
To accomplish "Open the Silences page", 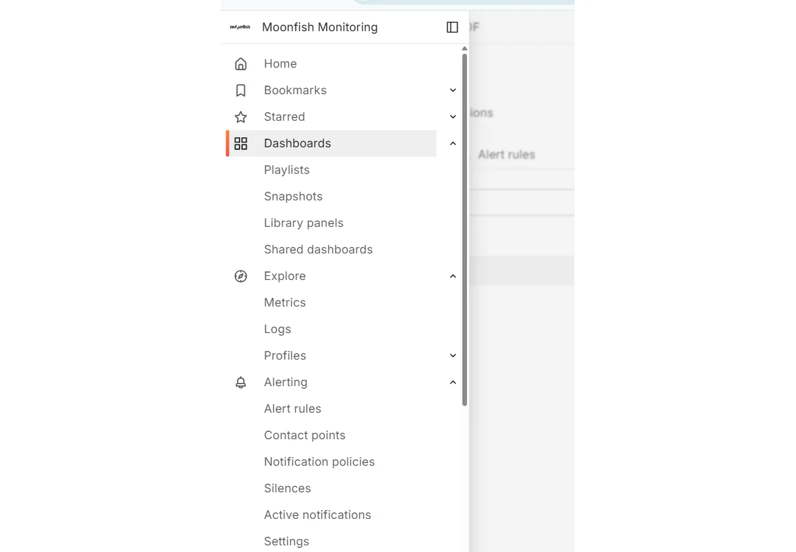I will pos(287,488).
